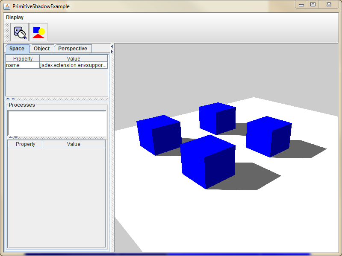Image resolution: width=342 pixels, height=256 pixels.
Task: Select the Perspective tab
Action: tap(73, 49)
